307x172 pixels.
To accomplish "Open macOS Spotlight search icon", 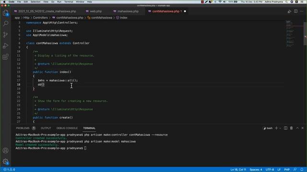I will tap(286, 2).
